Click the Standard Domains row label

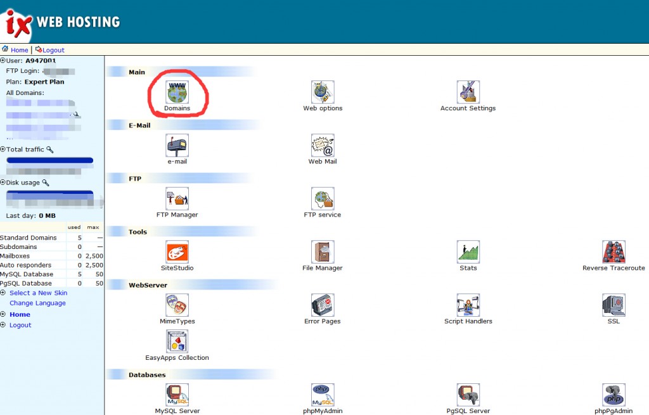click(28, 238)
